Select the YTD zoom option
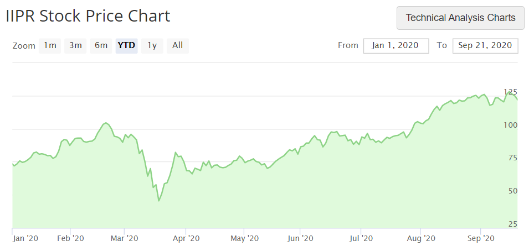Screen dimensions: 529x251 [126, 45]
